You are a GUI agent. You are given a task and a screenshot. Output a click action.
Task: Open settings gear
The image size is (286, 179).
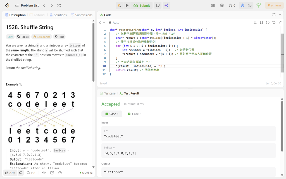click(x=222, y=6)
